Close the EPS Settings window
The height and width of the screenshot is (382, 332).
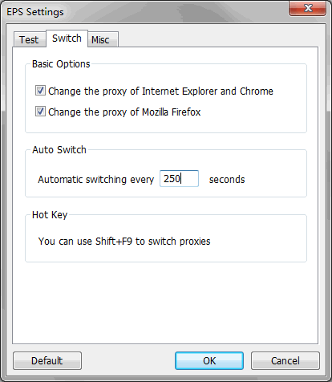(308, 8)
